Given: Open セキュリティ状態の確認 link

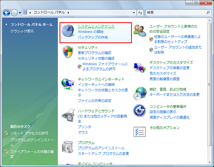Looking at the screenshot, I should tap(96, 58).
